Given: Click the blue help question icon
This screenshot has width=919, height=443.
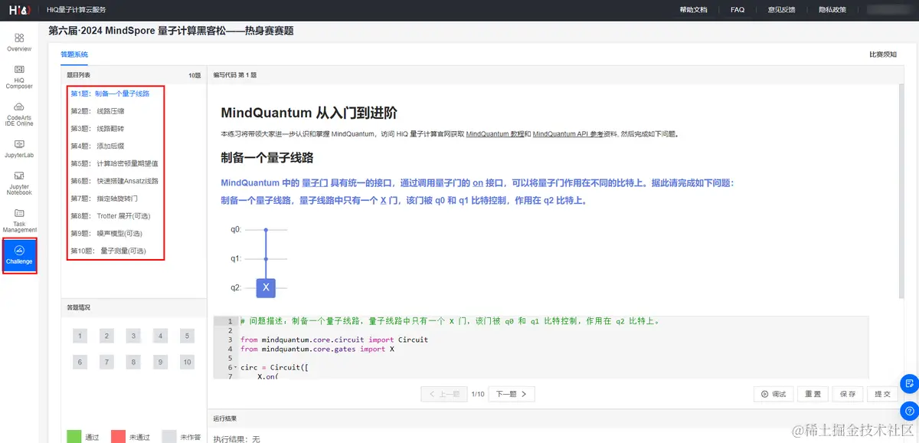Looking at the screenshot, I should [x=909, y=411].
